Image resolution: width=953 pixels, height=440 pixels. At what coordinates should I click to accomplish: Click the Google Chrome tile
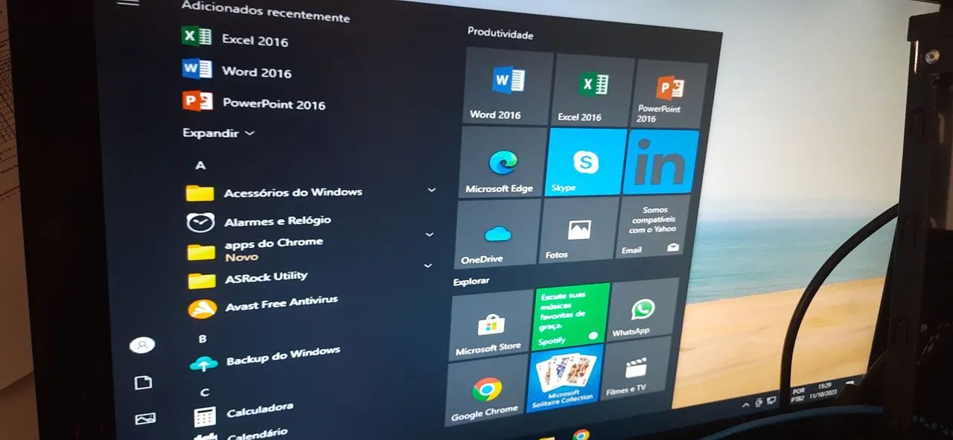(x=486, y=393)
